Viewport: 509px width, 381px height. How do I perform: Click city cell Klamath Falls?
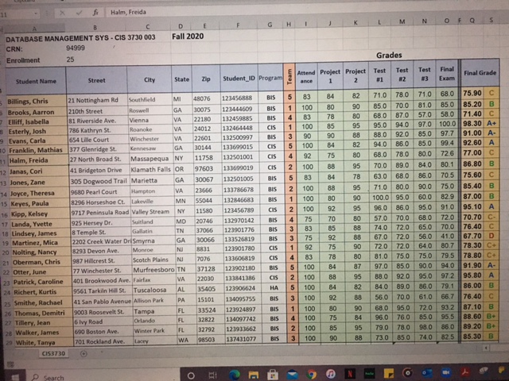click(150, 169)
